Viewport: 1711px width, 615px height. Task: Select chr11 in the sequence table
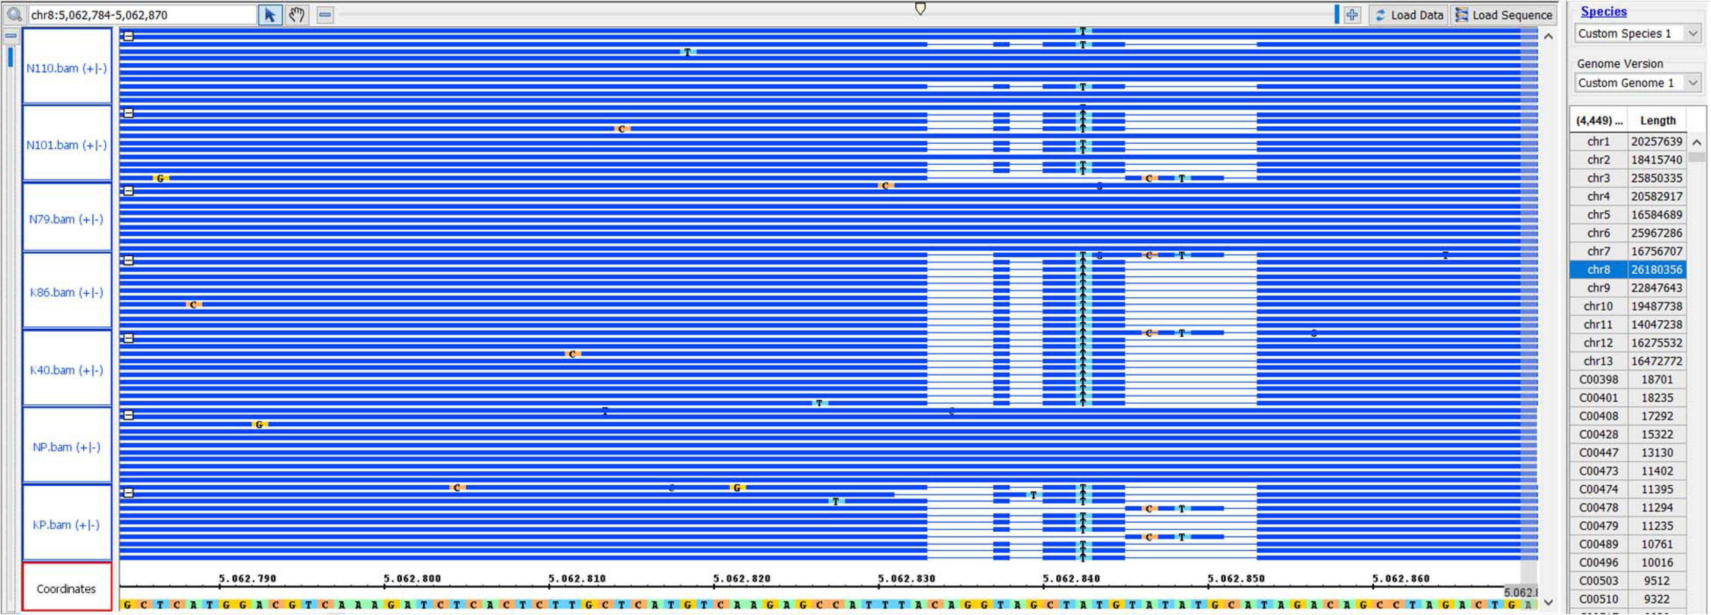tap(1598, 324)
